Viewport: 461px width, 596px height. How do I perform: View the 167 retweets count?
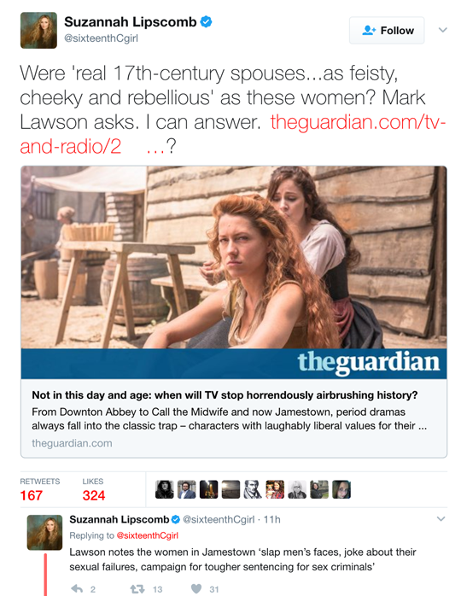(x=32, y=495)
